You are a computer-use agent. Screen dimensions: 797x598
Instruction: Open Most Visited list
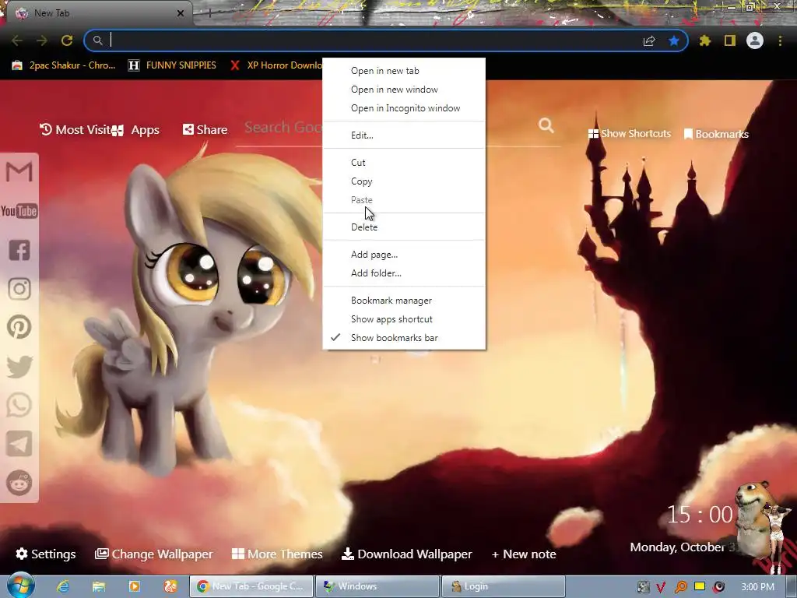tap(75, 130)
